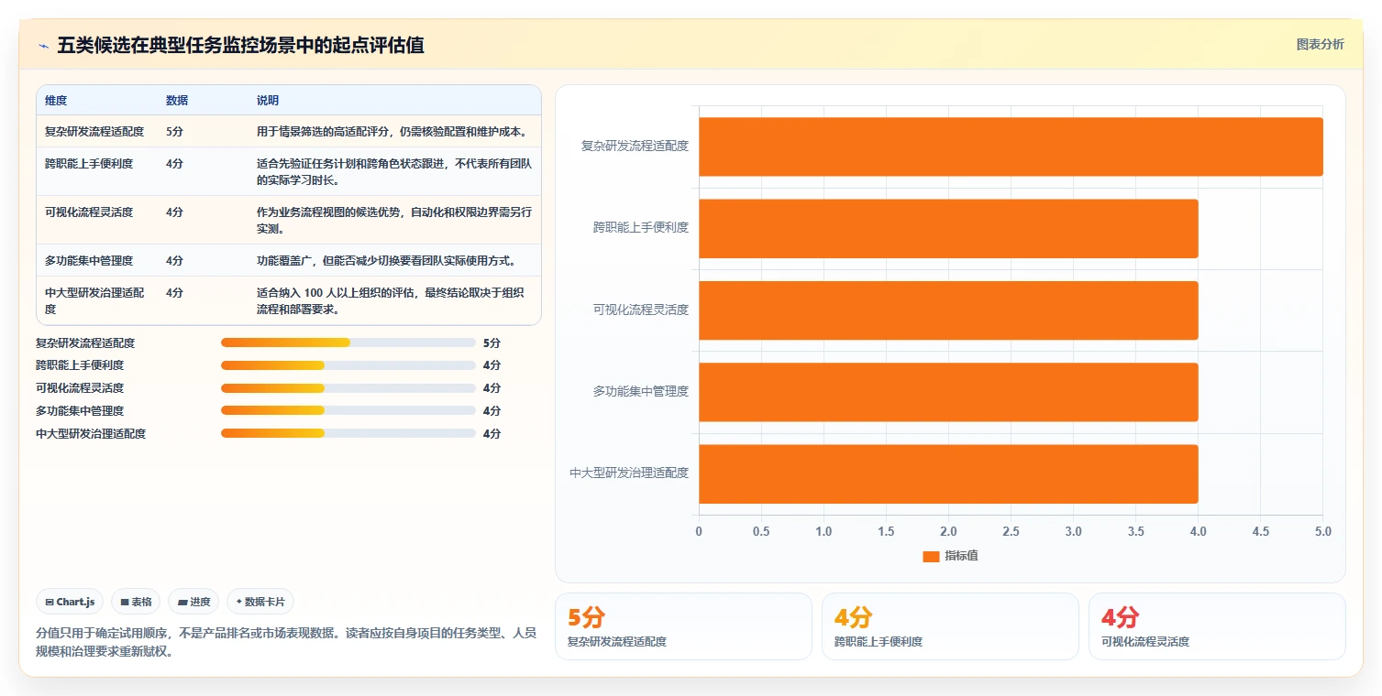Click the 2.5 tick on the x-axis
The width and height of the screenshot is (1382, 696).
click(x=1011, y=531)
